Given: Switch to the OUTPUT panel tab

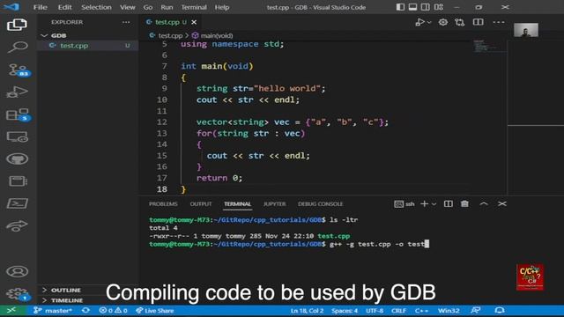Looking at the screenshot, I should [x=201, y=203].
